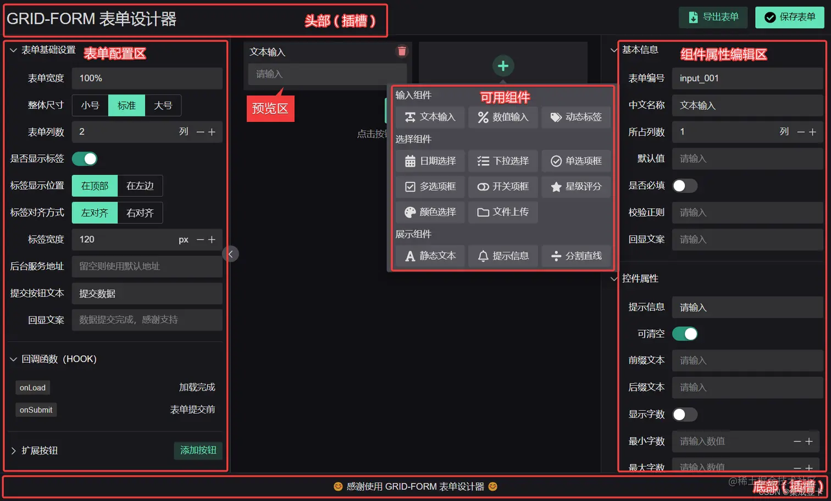
Task: Insert the 提示信息 bell component
Action: (x=503, y=256)
